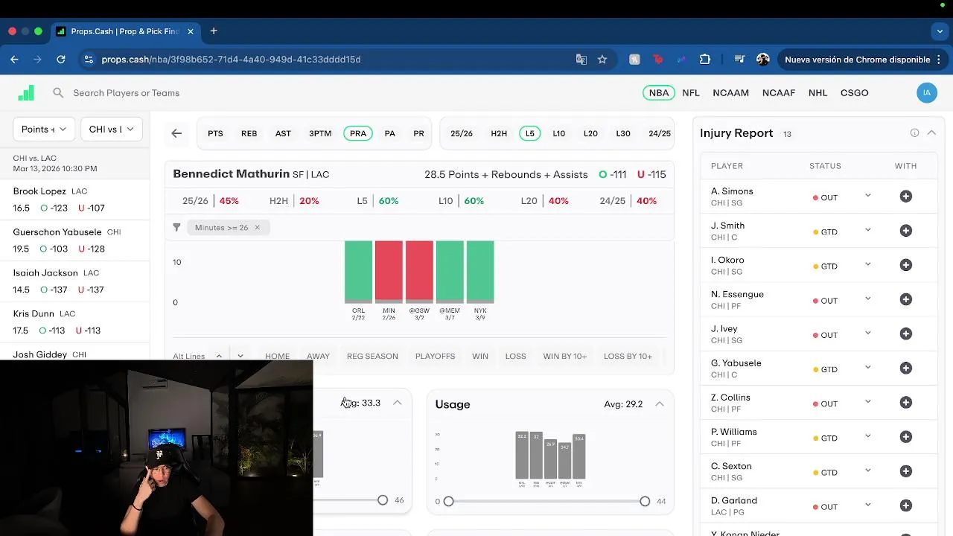Image resolution: width=953 pixels, height=536 pixels.
Task: Expand A. Simons status chevron
Action: click(867, 196)
